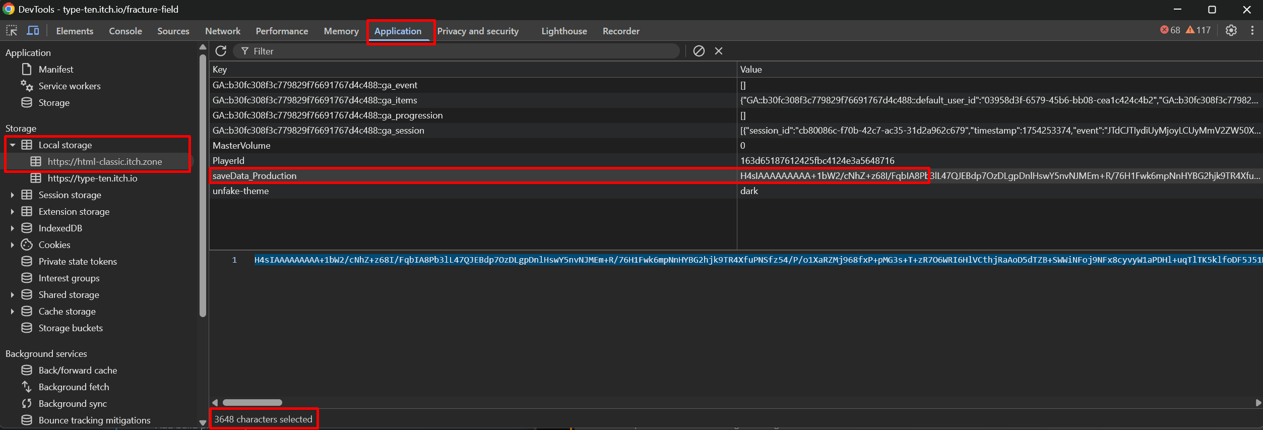This screenshot has height=430, width=1263.
Task: Expand Cookies node
Action: 13,245
